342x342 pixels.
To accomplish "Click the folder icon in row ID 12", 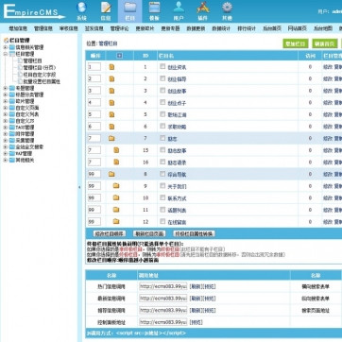I will click(116, 222).
